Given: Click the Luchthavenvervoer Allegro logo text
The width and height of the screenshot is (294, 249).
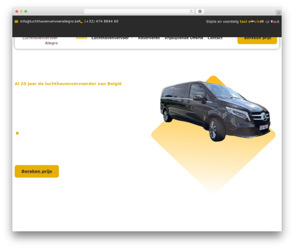Looking at the screenshot, I should click(40, 41).
